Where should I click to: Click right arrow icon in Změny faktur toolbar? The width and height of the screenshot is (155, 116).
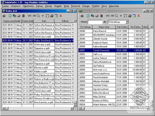121,16
